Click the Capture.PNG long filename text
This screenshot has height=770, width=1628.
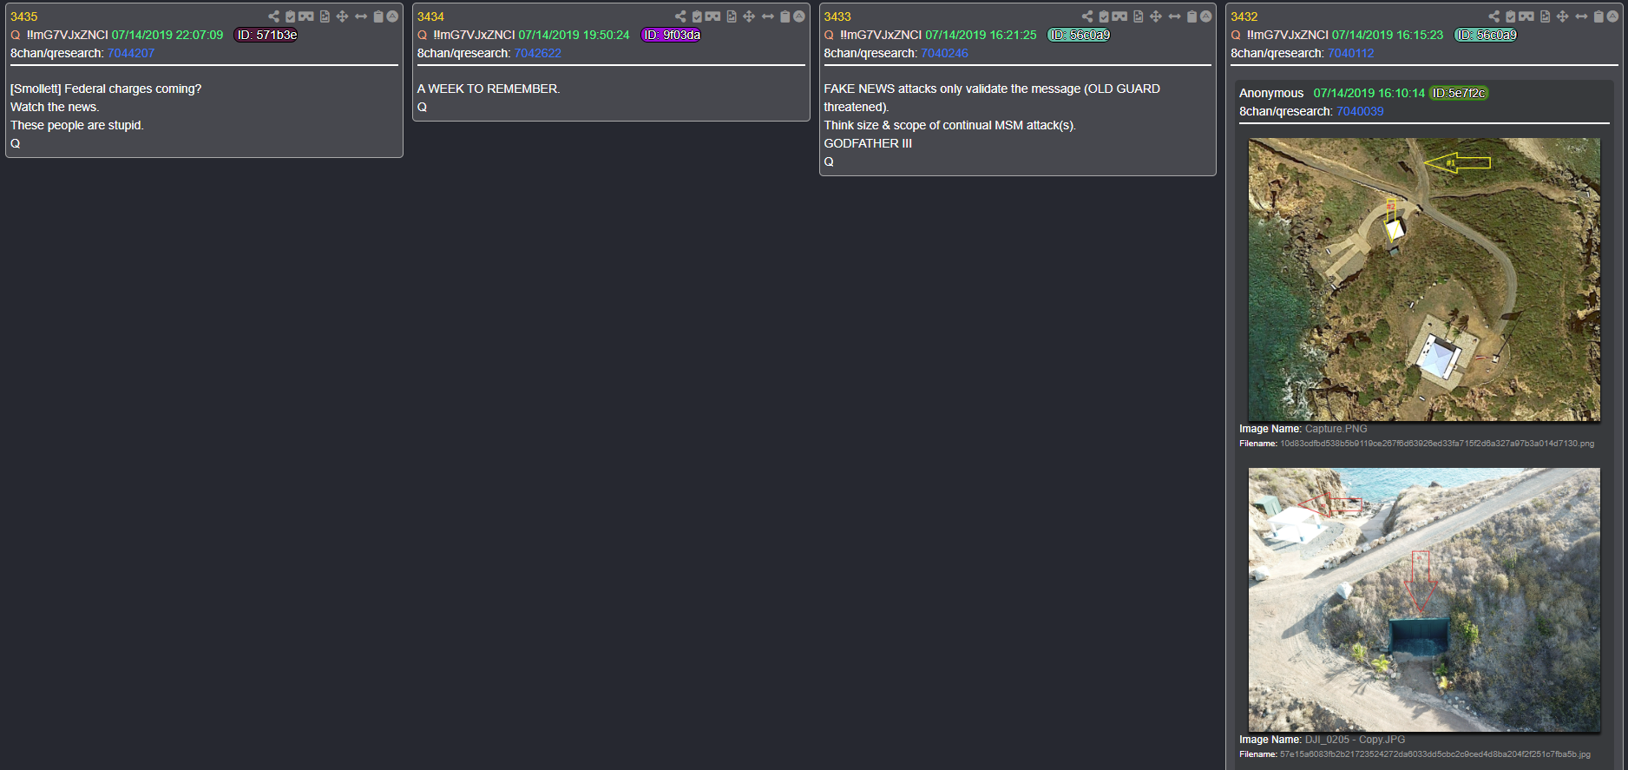coord(1437,444)
